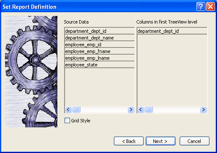Click Source Data scrollbar right arrow

[131, 109]
